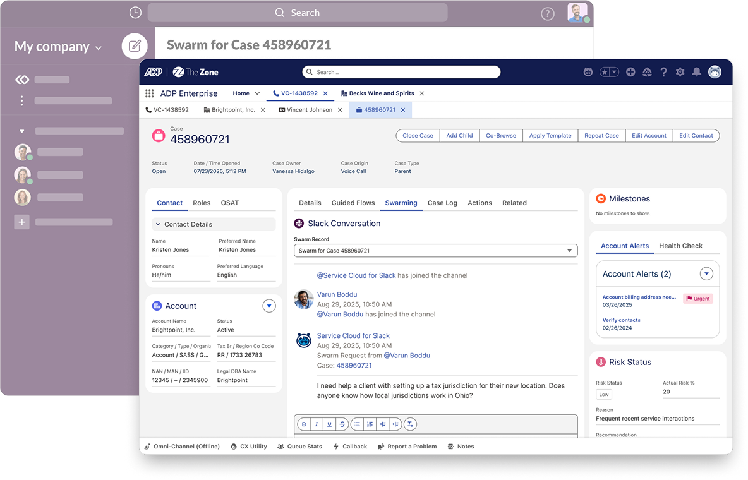Click the Slack history clock icon
Image resolution: width=748 pixels, height=480 pixels.
135,13
